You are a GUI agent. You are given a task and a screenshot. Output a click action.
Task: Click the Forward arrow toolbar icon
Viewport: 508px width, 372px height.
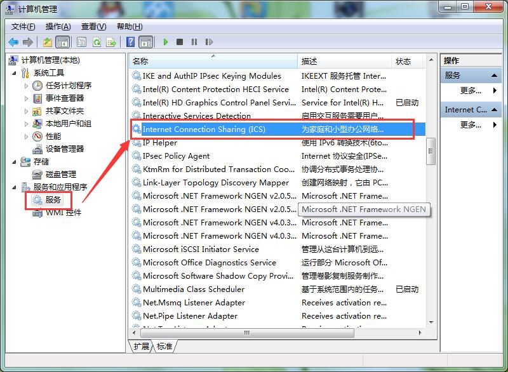[x=28, y=42]
